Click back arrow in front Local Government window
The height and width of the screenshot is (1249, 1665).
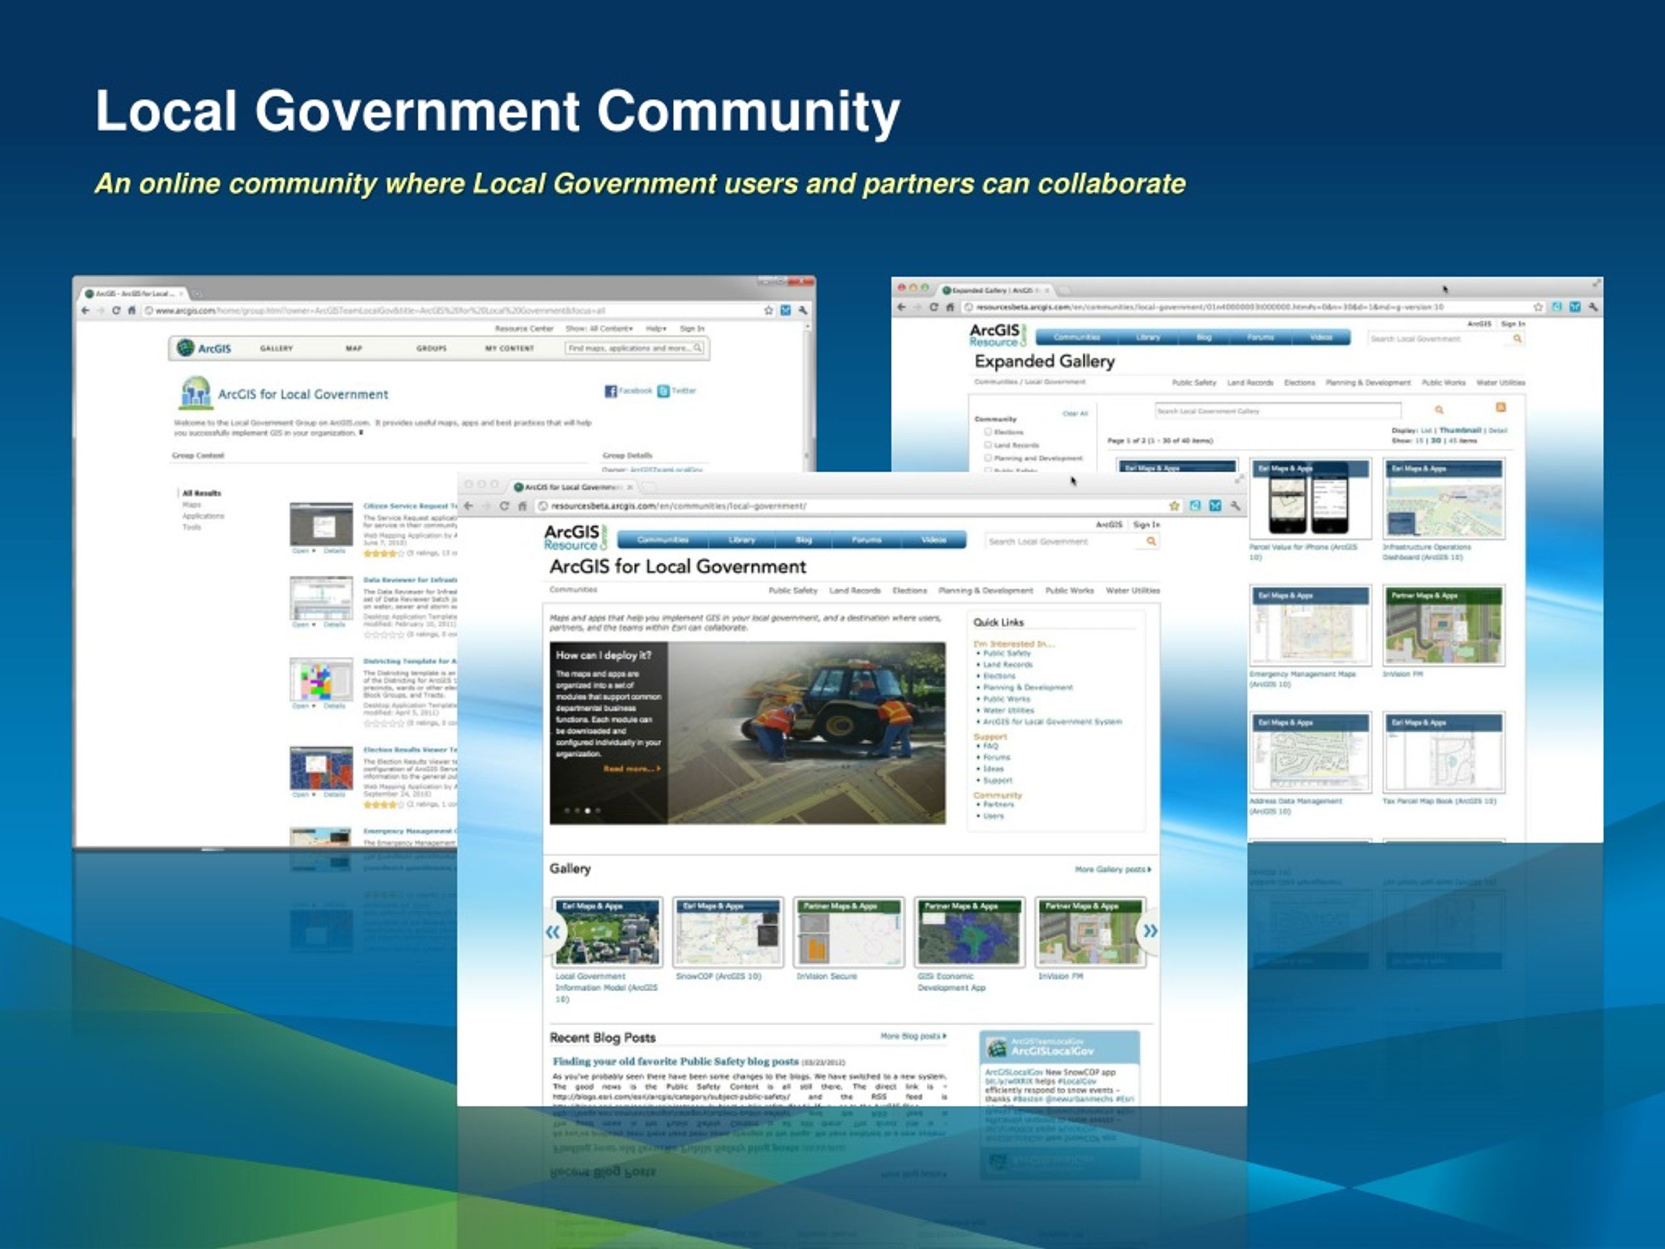pos(468,506)
